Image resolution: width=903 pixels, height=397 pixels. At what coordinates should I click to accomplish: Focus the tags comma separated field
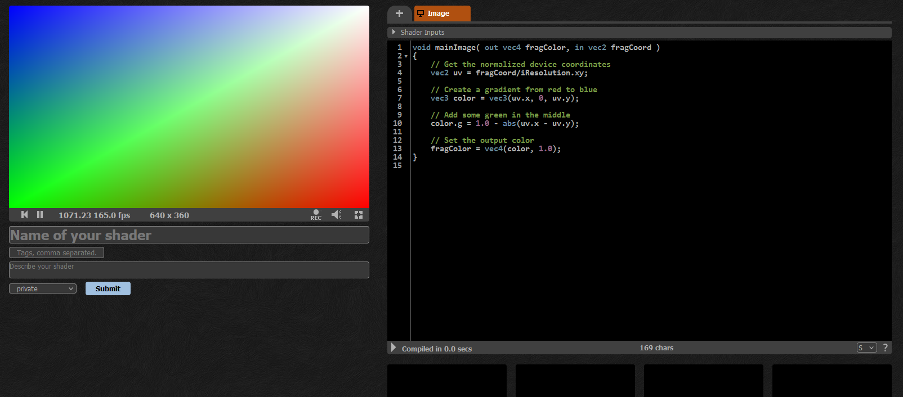point(56,253)
